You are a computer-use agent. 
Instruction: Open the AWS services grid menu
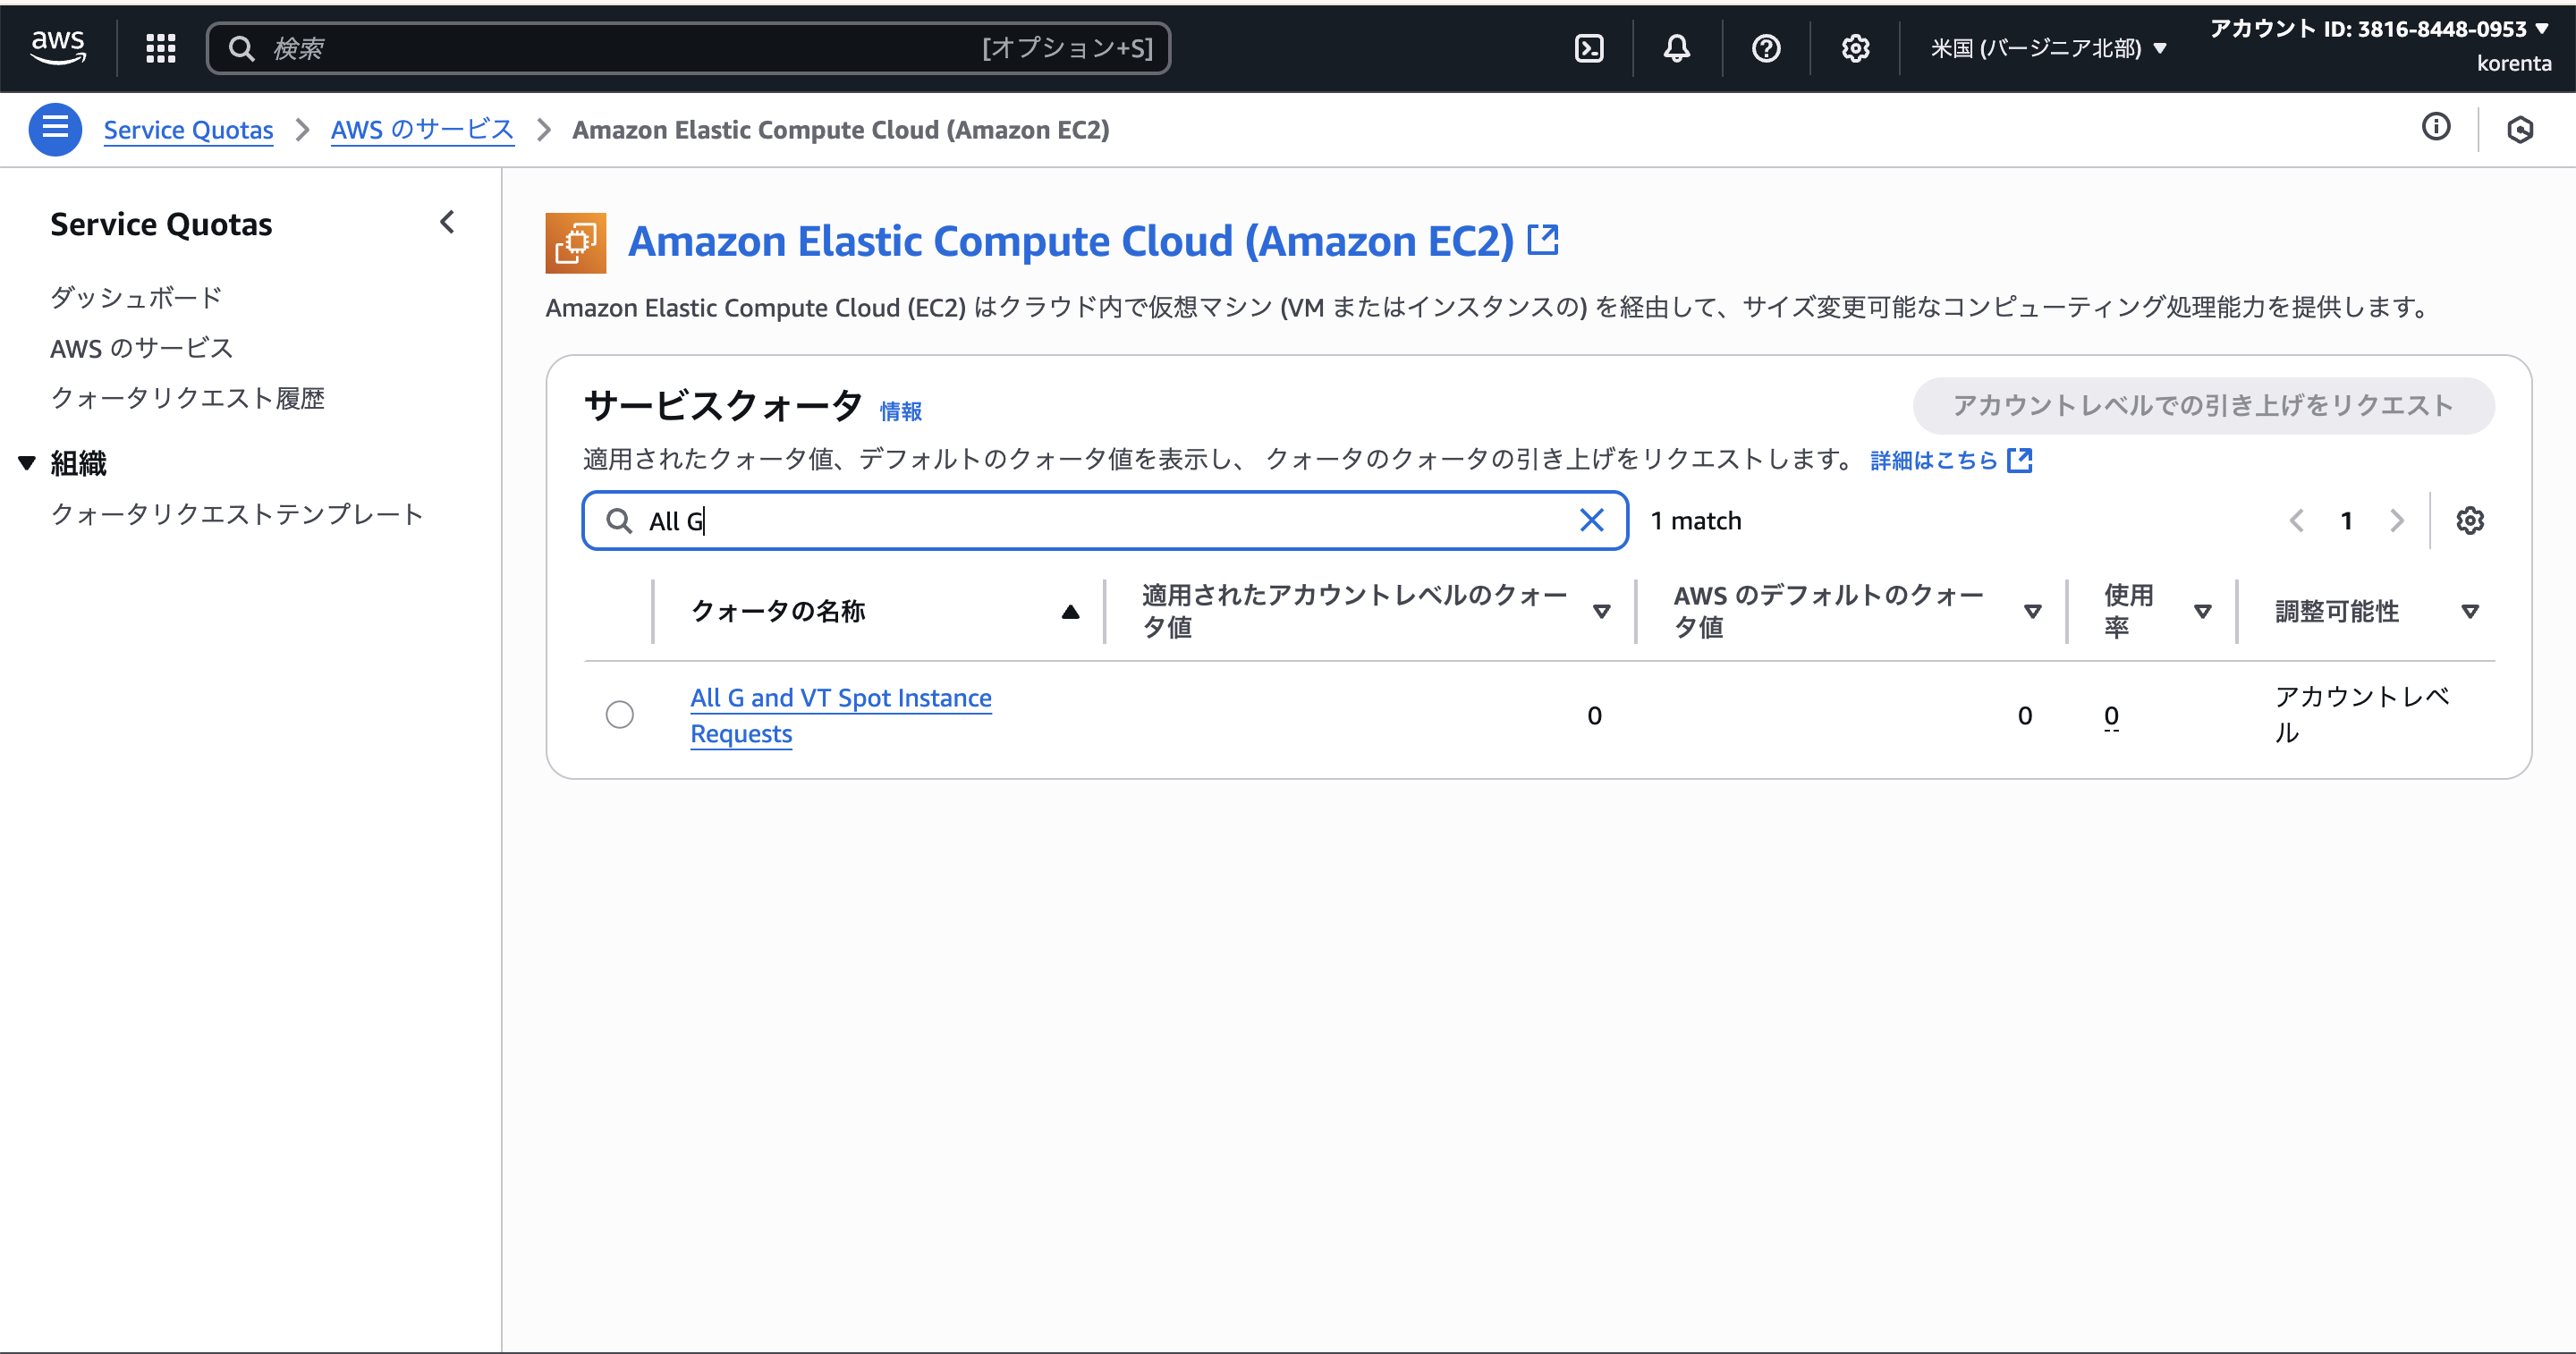(x=161, y=48)
